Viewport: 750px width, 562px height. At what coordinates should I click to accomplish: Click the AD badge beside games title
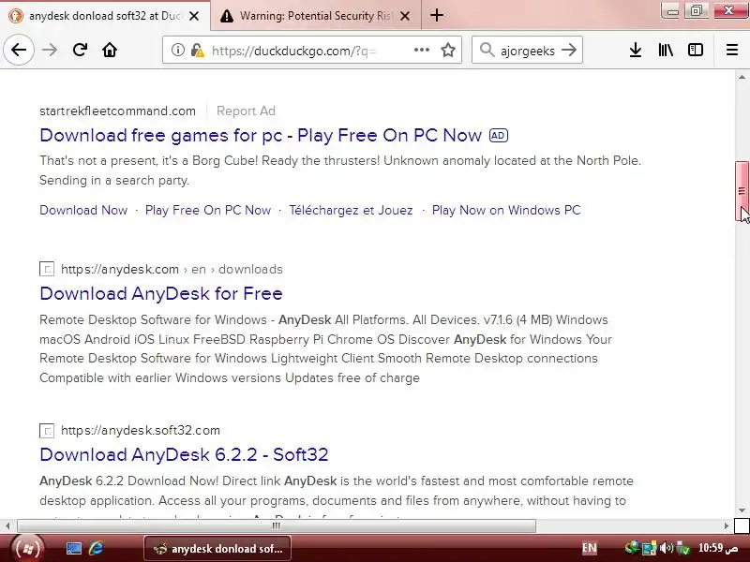point(499,136)
